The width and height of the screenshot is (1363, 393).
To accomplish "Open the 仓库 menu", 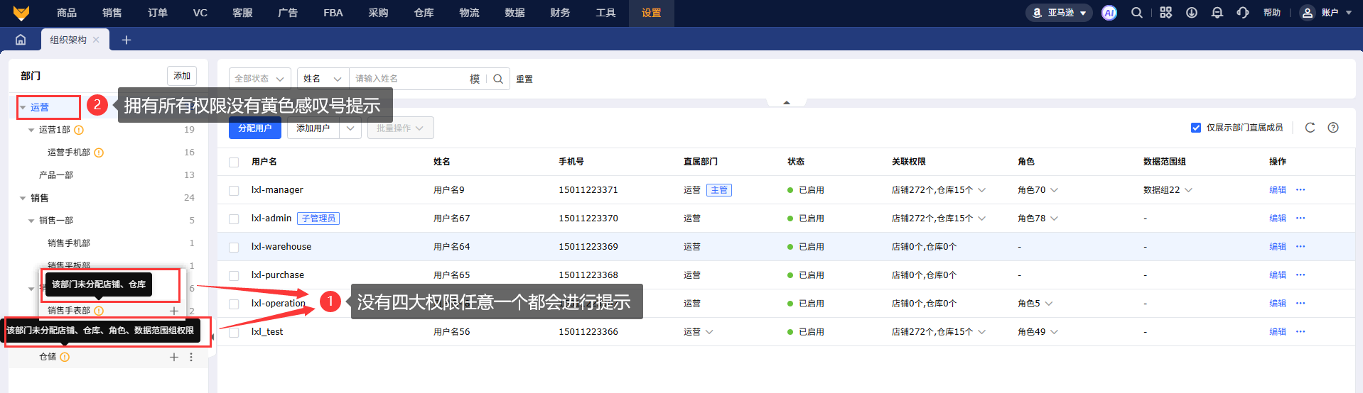I will pos(424,13).
